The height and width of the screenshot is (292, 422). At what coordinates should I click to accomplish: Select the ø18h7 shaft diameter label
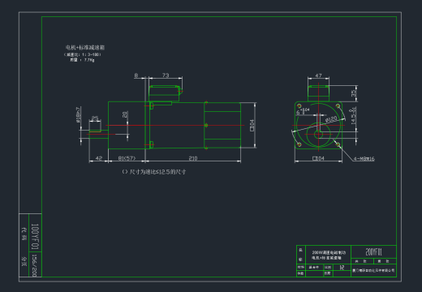[x=79, y=114]
